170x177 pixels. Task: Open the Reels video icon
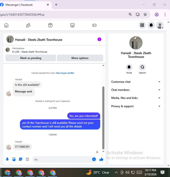click(x=50, y=25)
